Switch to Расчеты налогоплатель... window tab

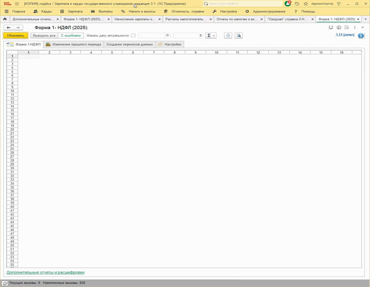[x=186, y=19]
